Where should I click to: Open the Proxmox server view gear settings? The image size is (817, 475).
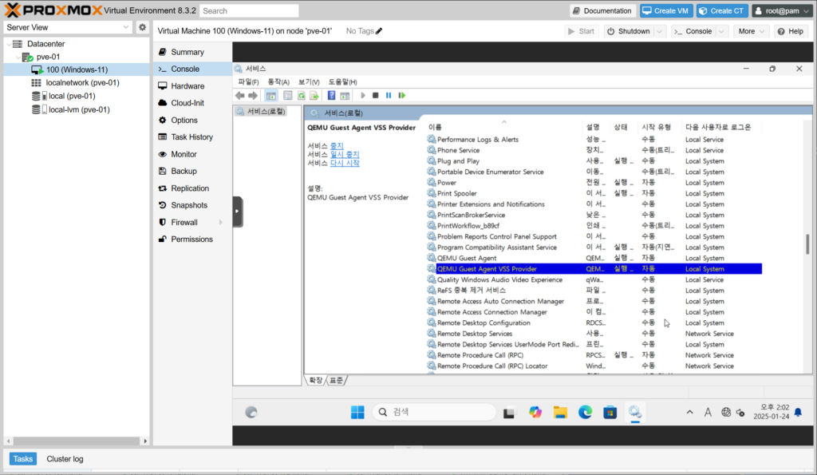[x=142, y=27]
